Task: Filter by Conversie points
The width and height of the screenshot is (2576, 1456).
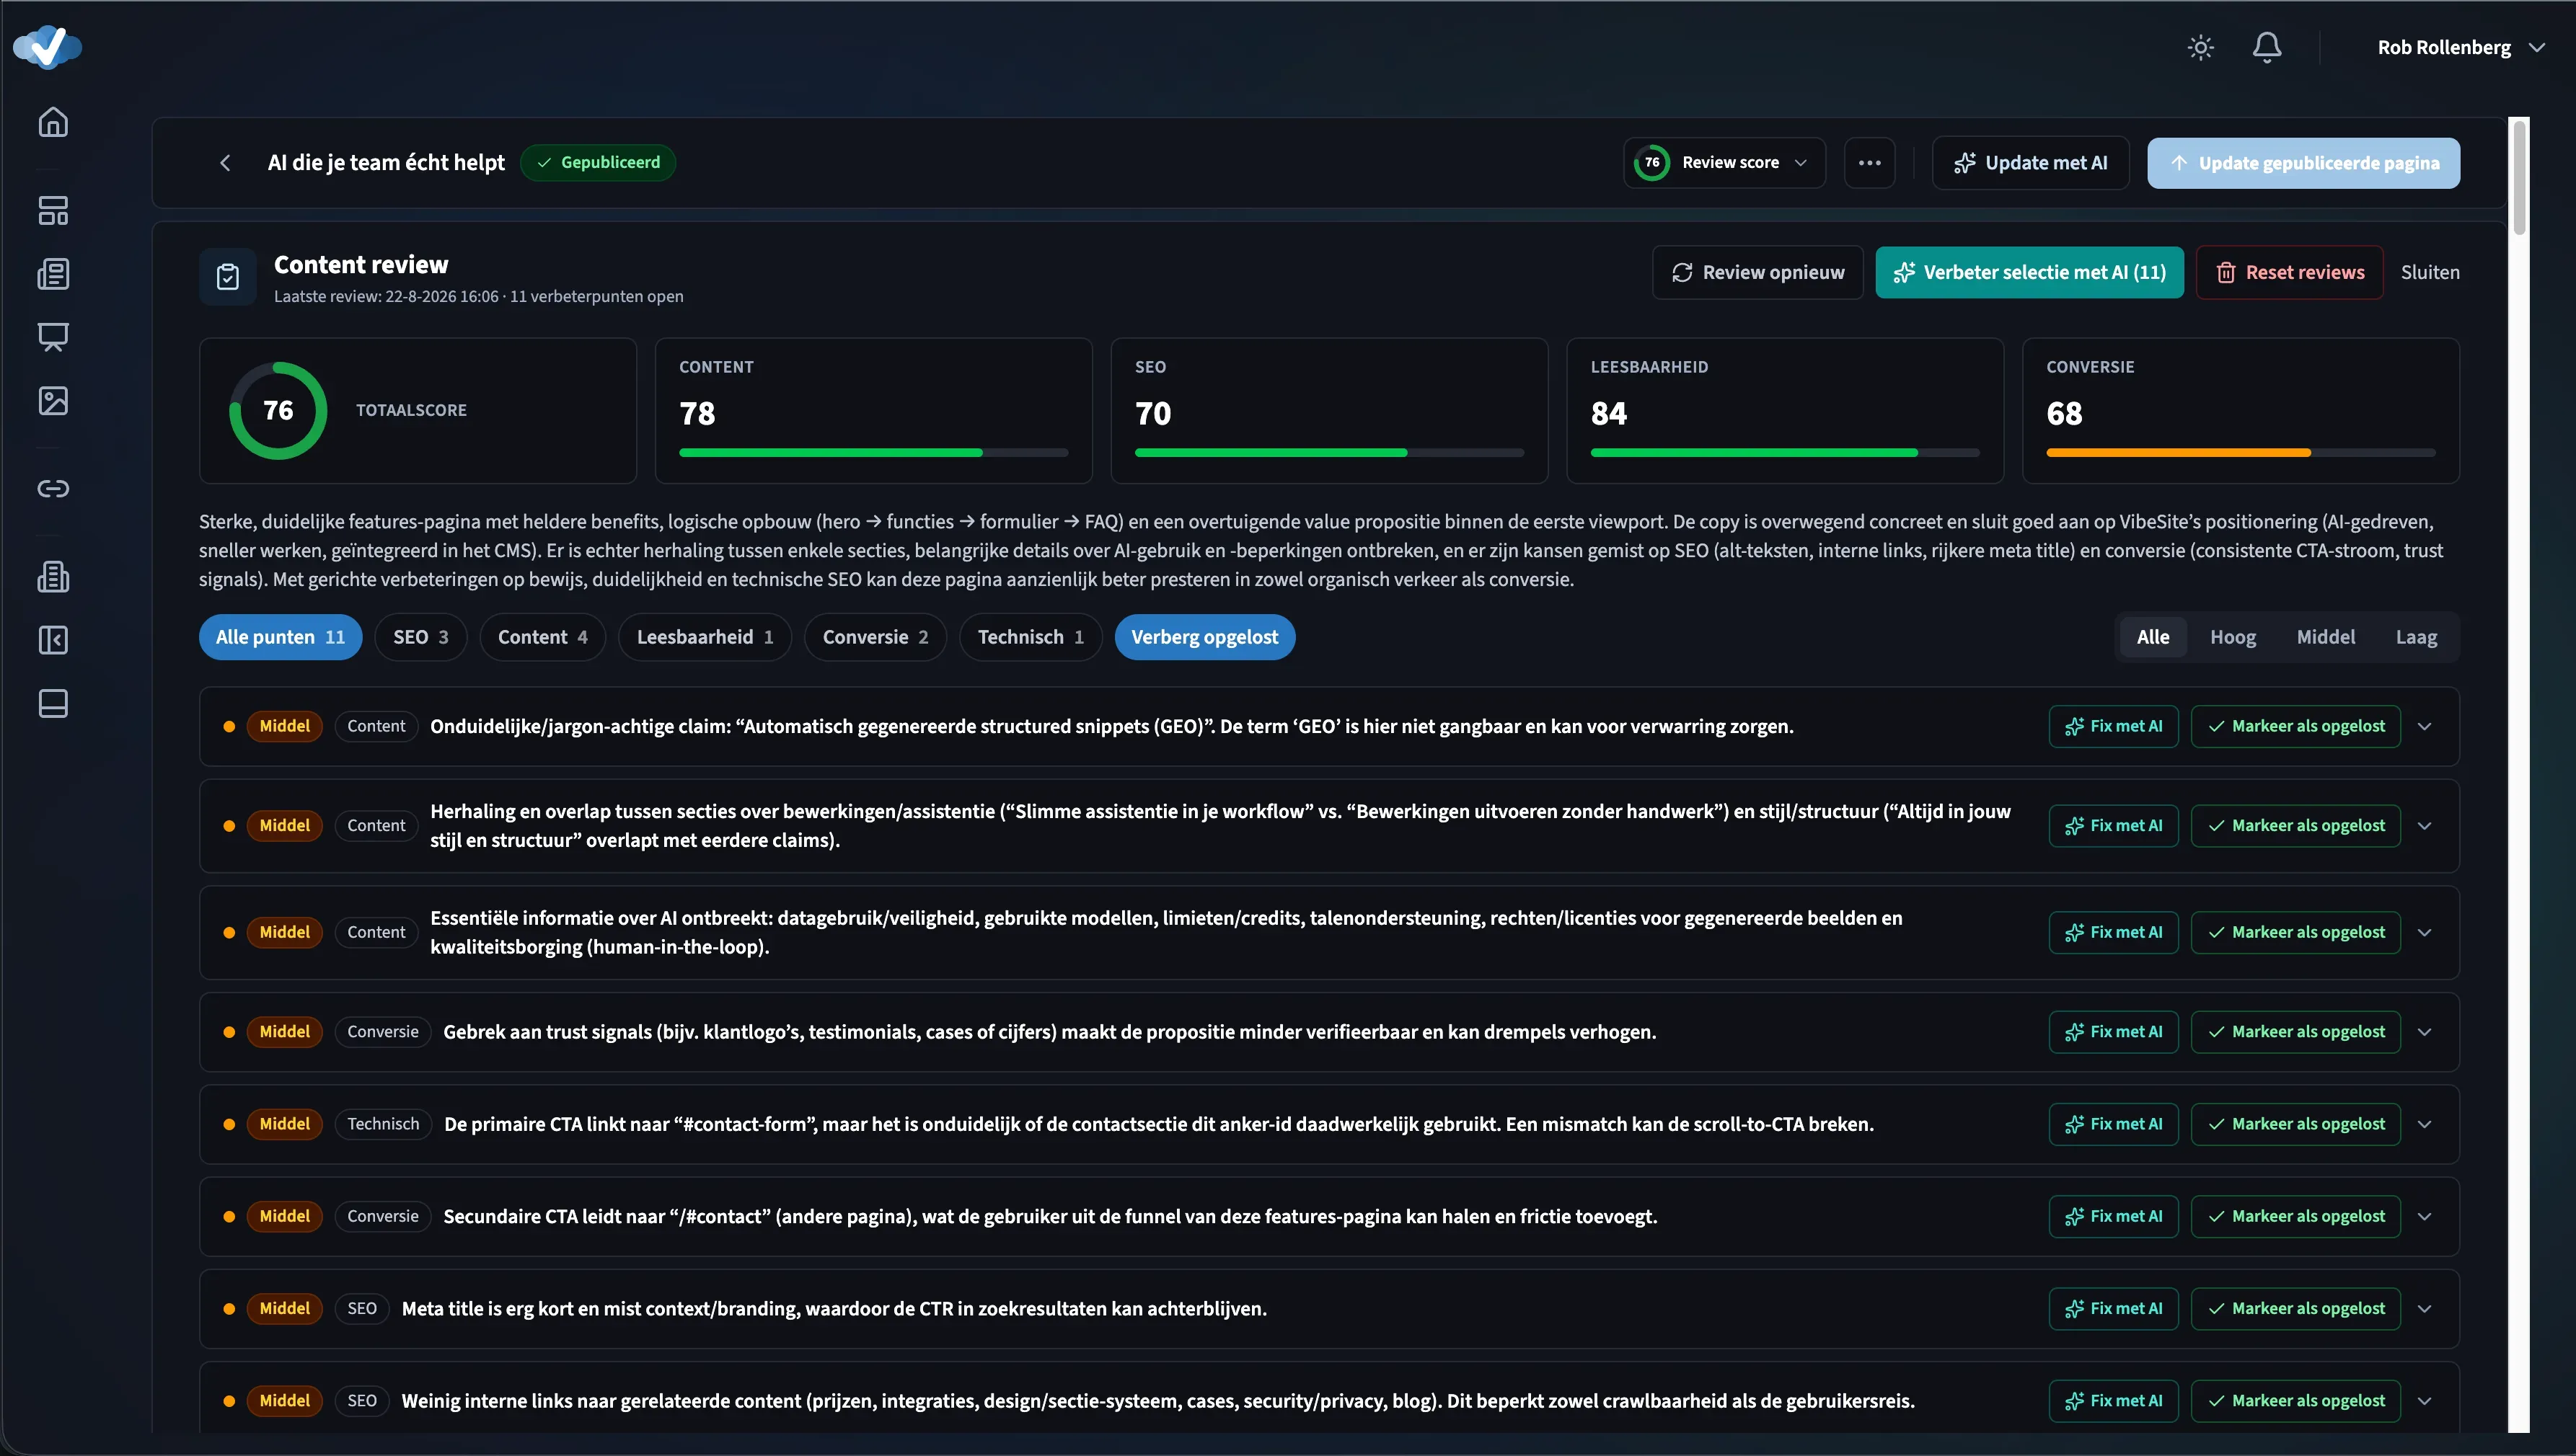Action: [875, 637]
